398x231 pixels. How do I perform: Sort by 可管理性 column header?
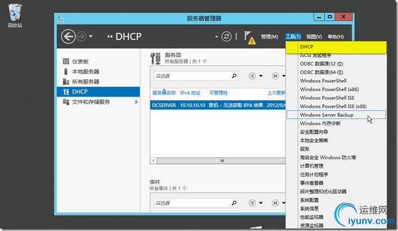click(218, 93)
